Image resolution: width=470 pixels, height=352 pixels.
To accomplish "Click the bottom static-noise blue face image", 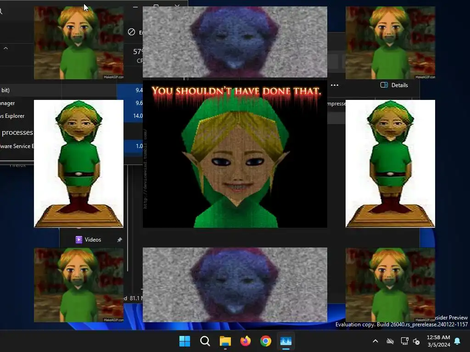I will 235,285.
